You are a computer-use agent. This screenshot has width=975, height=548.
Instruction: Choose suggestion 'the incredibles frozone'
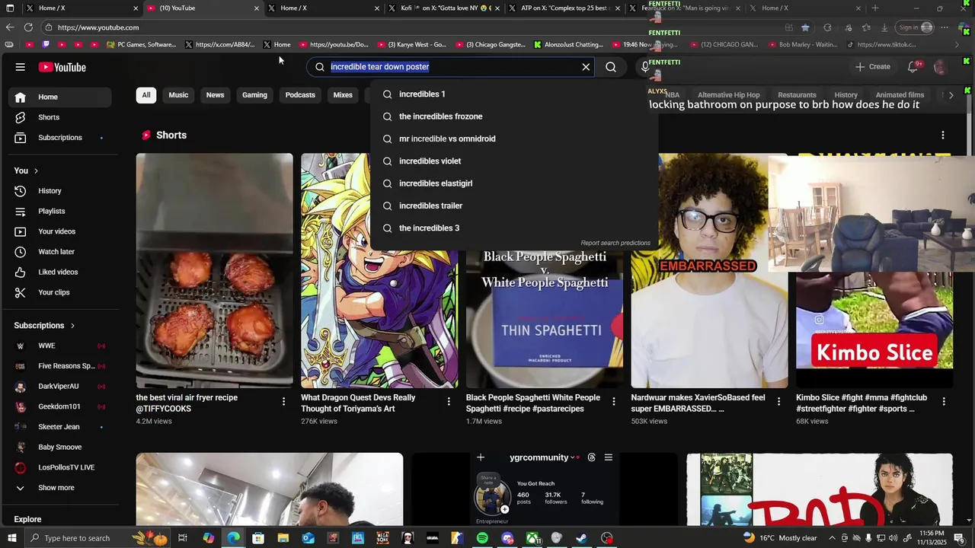pyautogui.click(x=514, y=116)
